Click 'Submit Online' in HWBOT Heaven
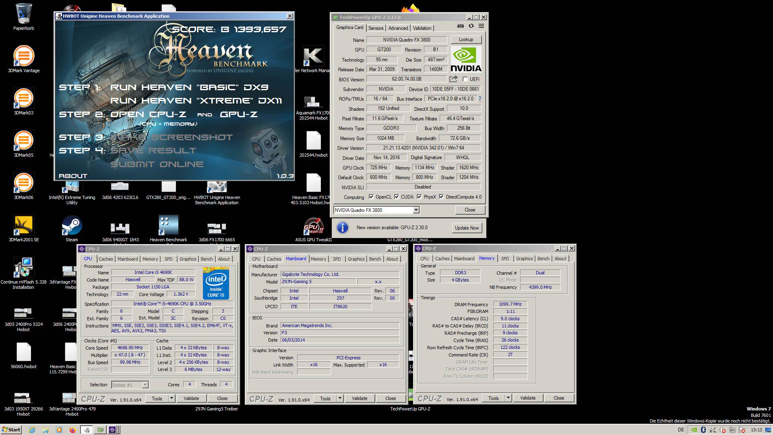The height and width of the screenshot is (435, 773). click(x=157, y=164)
